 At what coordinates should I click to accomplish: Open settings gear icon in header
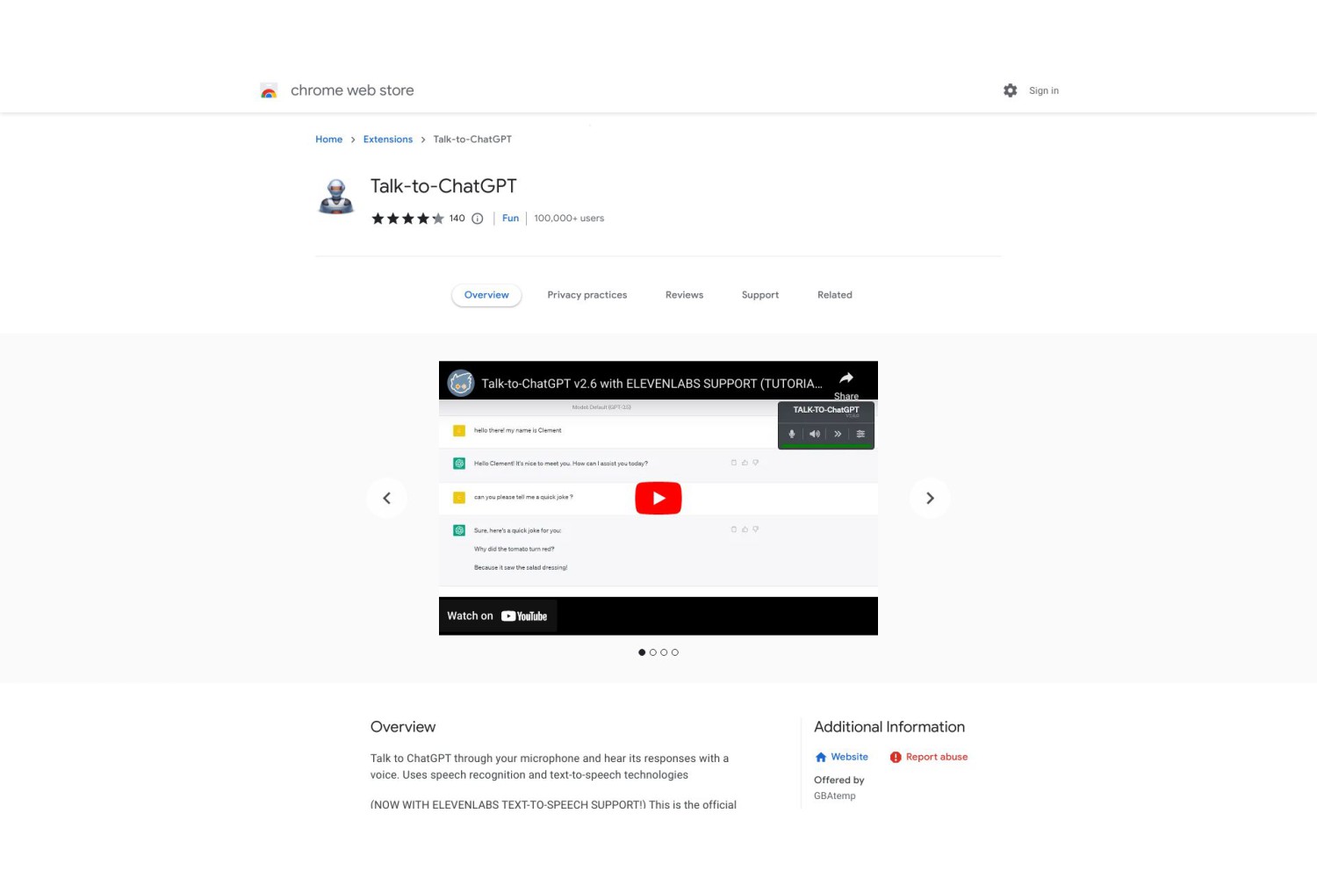[x=1010, y=90]
